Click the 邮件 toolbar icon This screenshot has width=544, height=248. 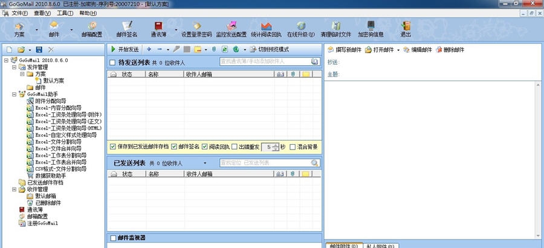point(54,29)
